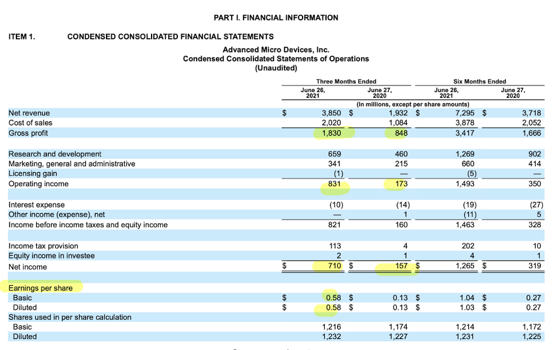Screen dimensions: 556x350
Task: Click 'CONDENSED CONSOLIDATED FINANCIAL STATEMENTS' heading
Action: pos(170,36)
